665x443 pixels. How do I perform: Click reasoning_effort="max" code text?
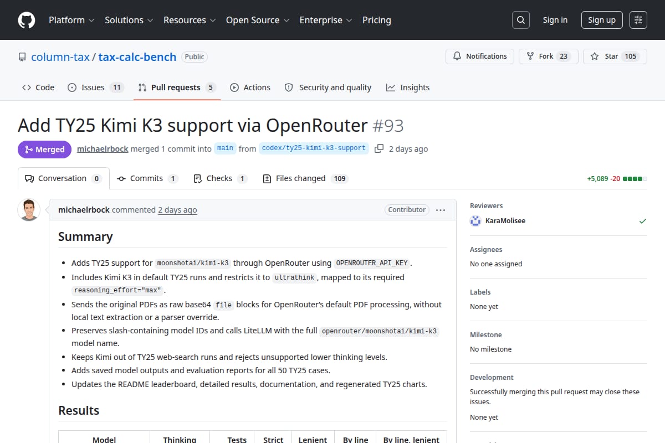(x=117, y=290)
